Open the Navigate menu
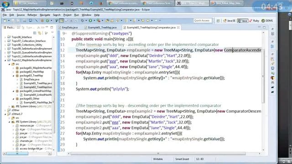Viewport: 292px width, 164px height. click(45, 15)
